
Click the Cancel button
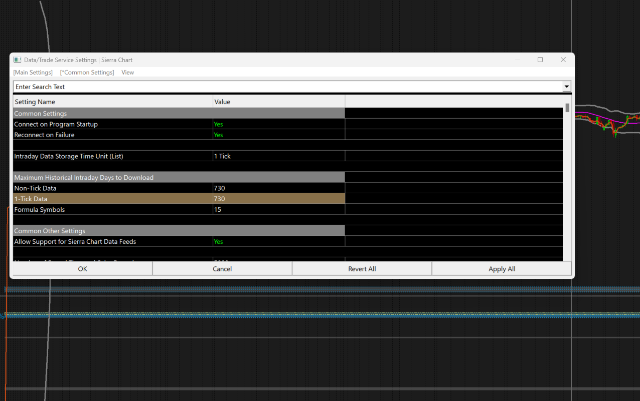222,269
